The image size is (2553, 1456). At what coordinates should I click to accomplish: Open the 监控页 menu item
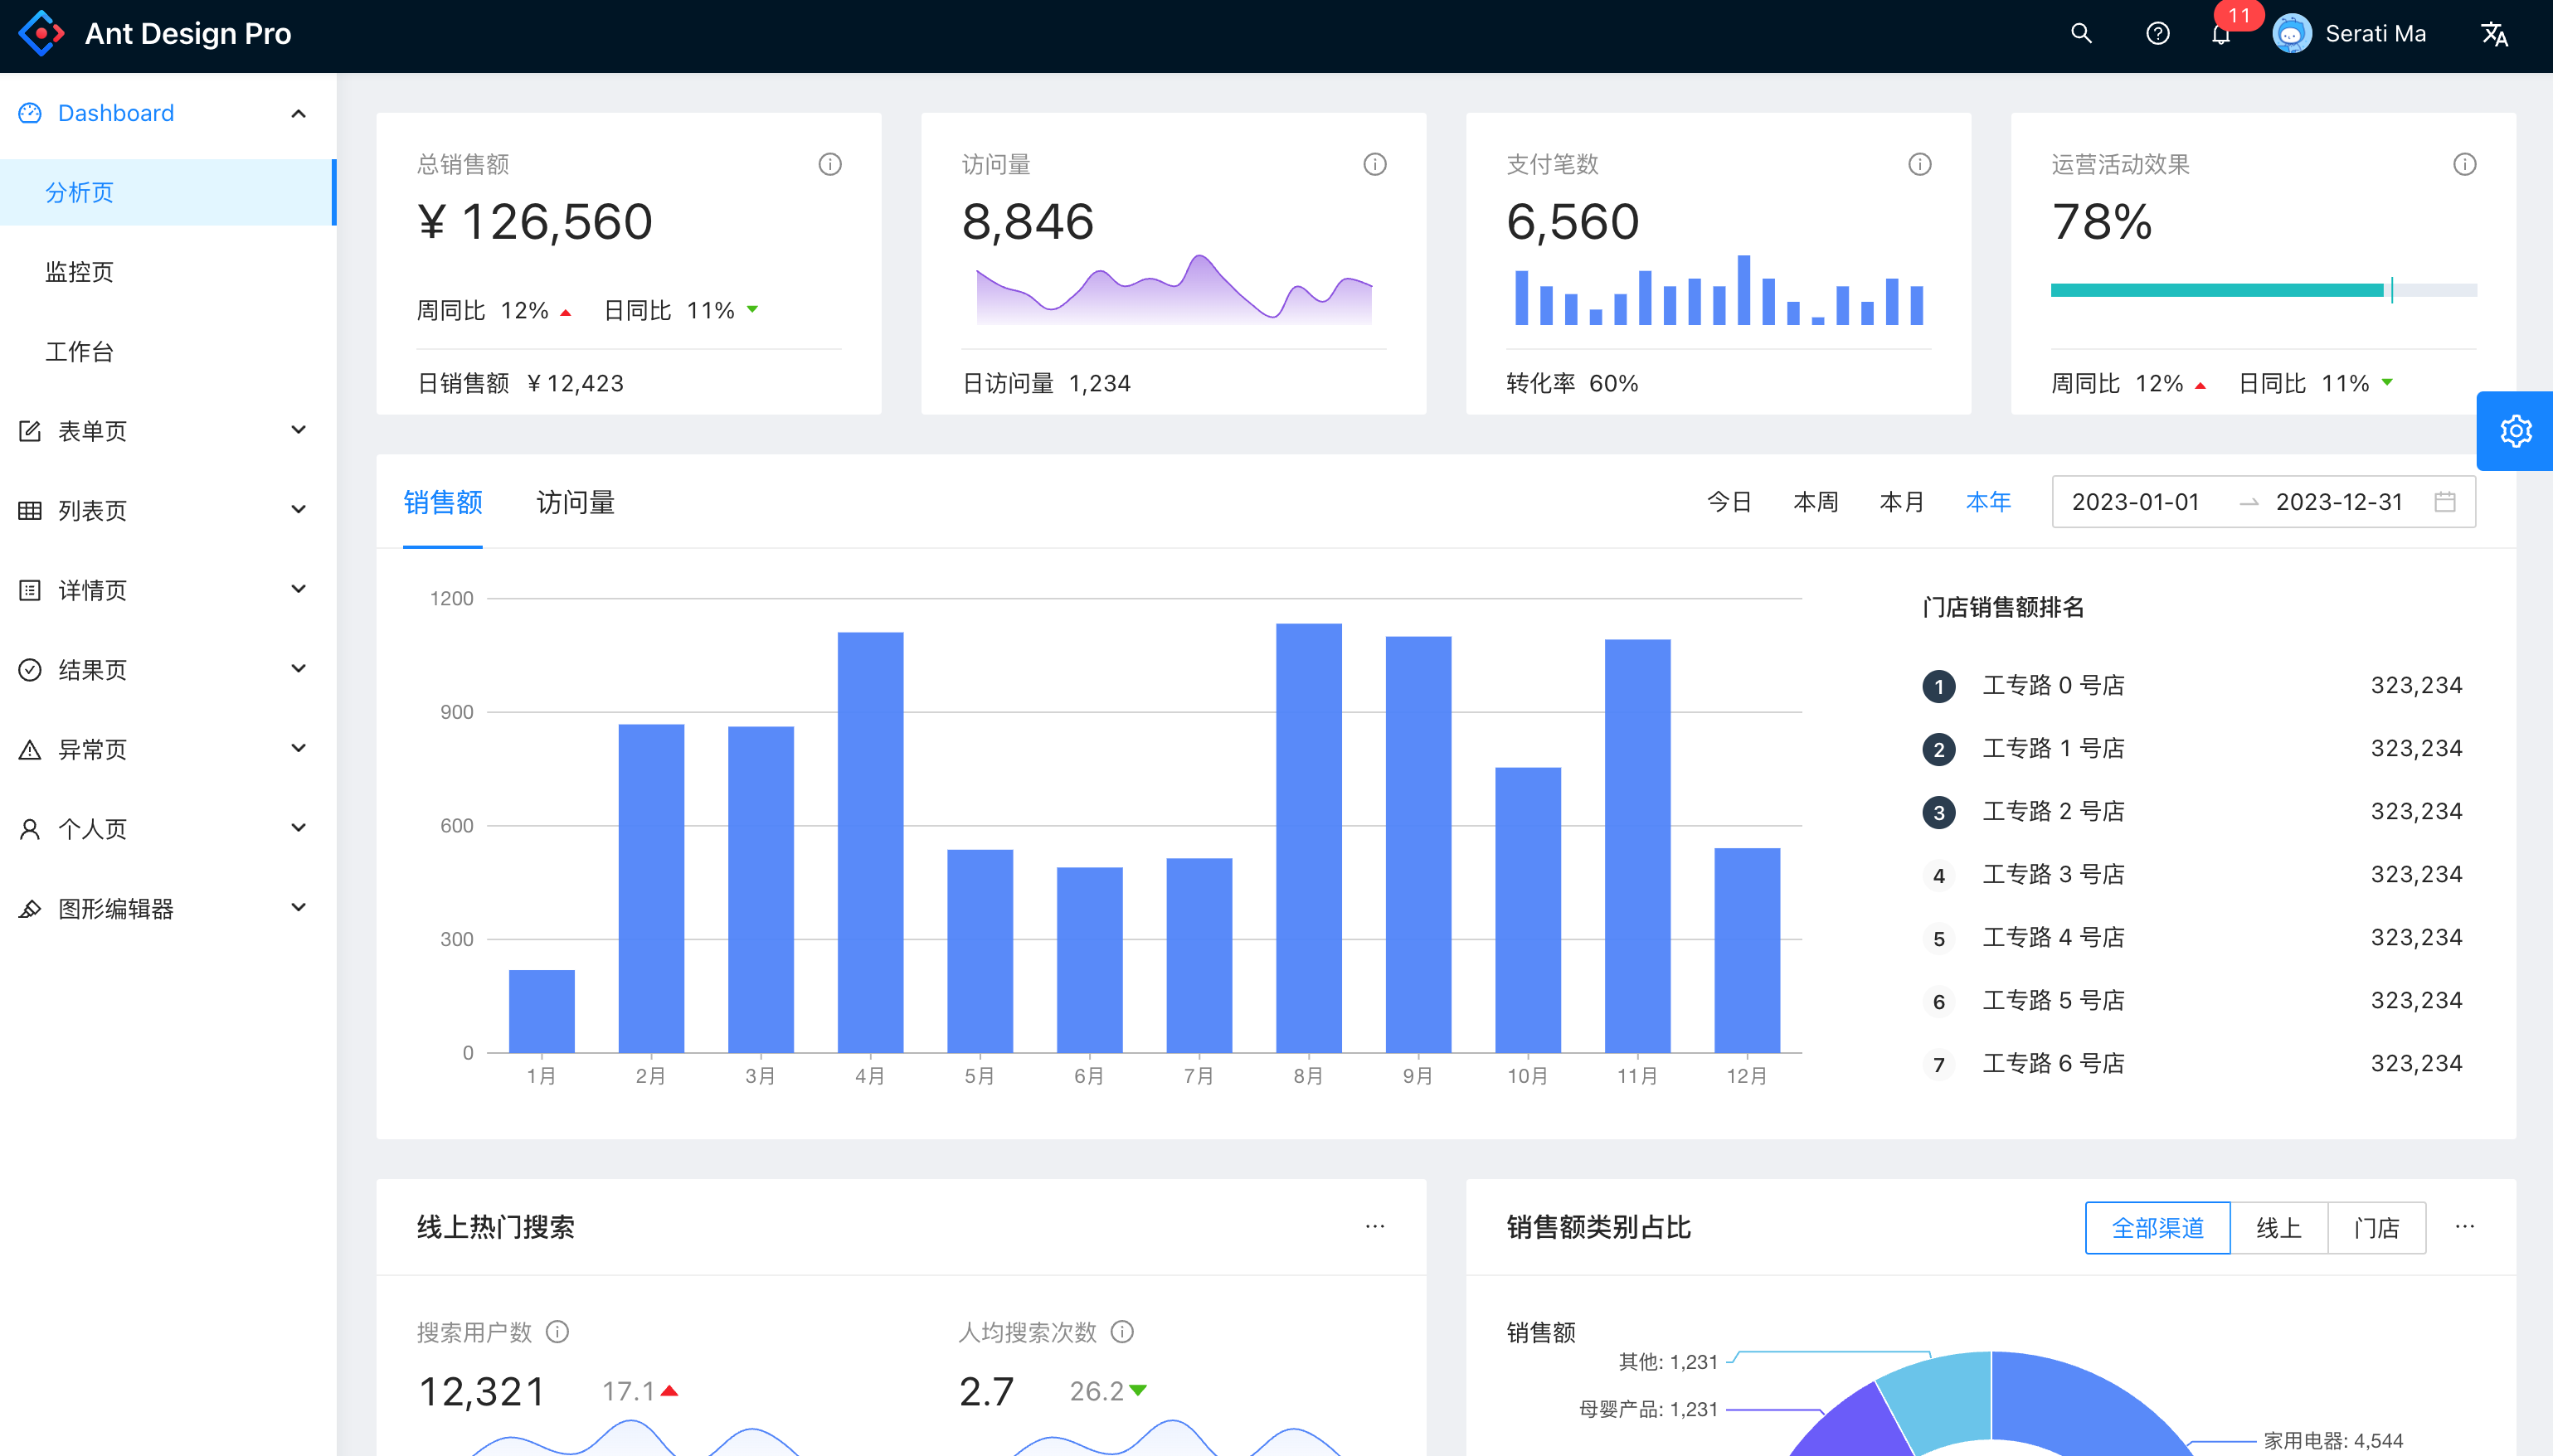coord(80,272)
